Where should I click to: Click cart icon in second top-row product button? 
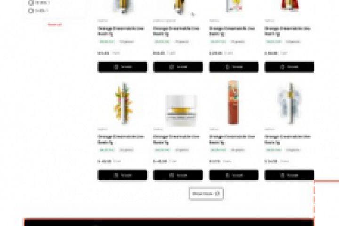172,67
